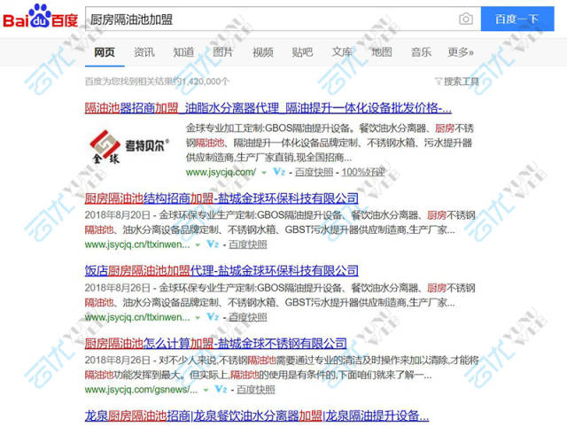Switch to the 音乐 tab
The height and width of the screenshot is (427, 567).
pyautogui.click(x=422, y=52)
